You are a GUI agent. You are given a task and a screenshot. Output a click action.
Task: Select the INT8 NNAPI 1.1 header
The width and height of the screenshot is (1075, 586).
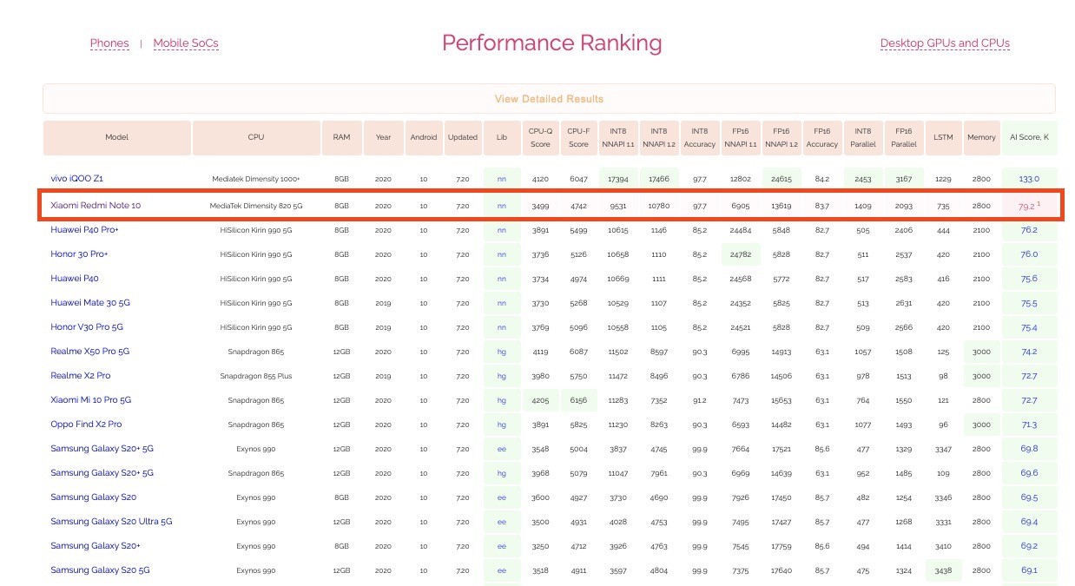pyautogui.click(x=618, y=137)
